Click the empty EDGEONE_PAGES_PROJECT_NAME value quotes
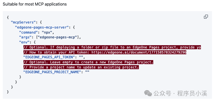The height and width of the screenshot is (102, 214). click(x=87, y=72)
